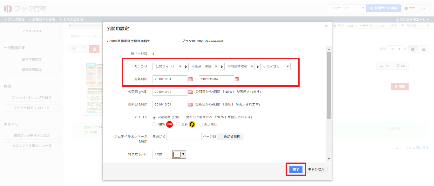Open the background color swatch picker
The image size is (434, 186).
179,155
